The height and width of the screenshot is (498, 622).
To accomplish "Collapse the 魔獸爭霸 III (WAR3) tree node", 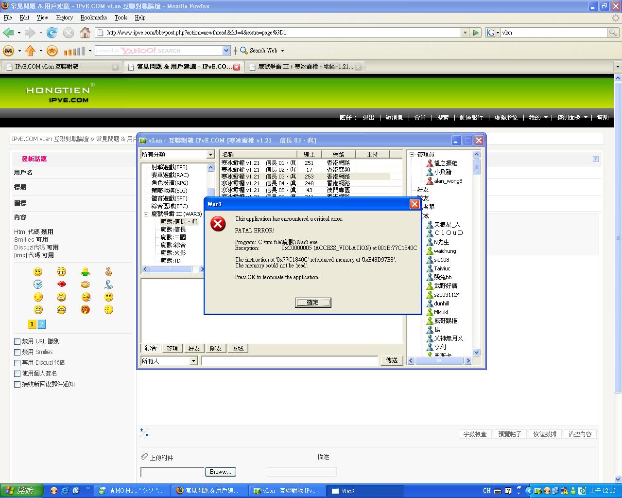I will pos(146,214).
